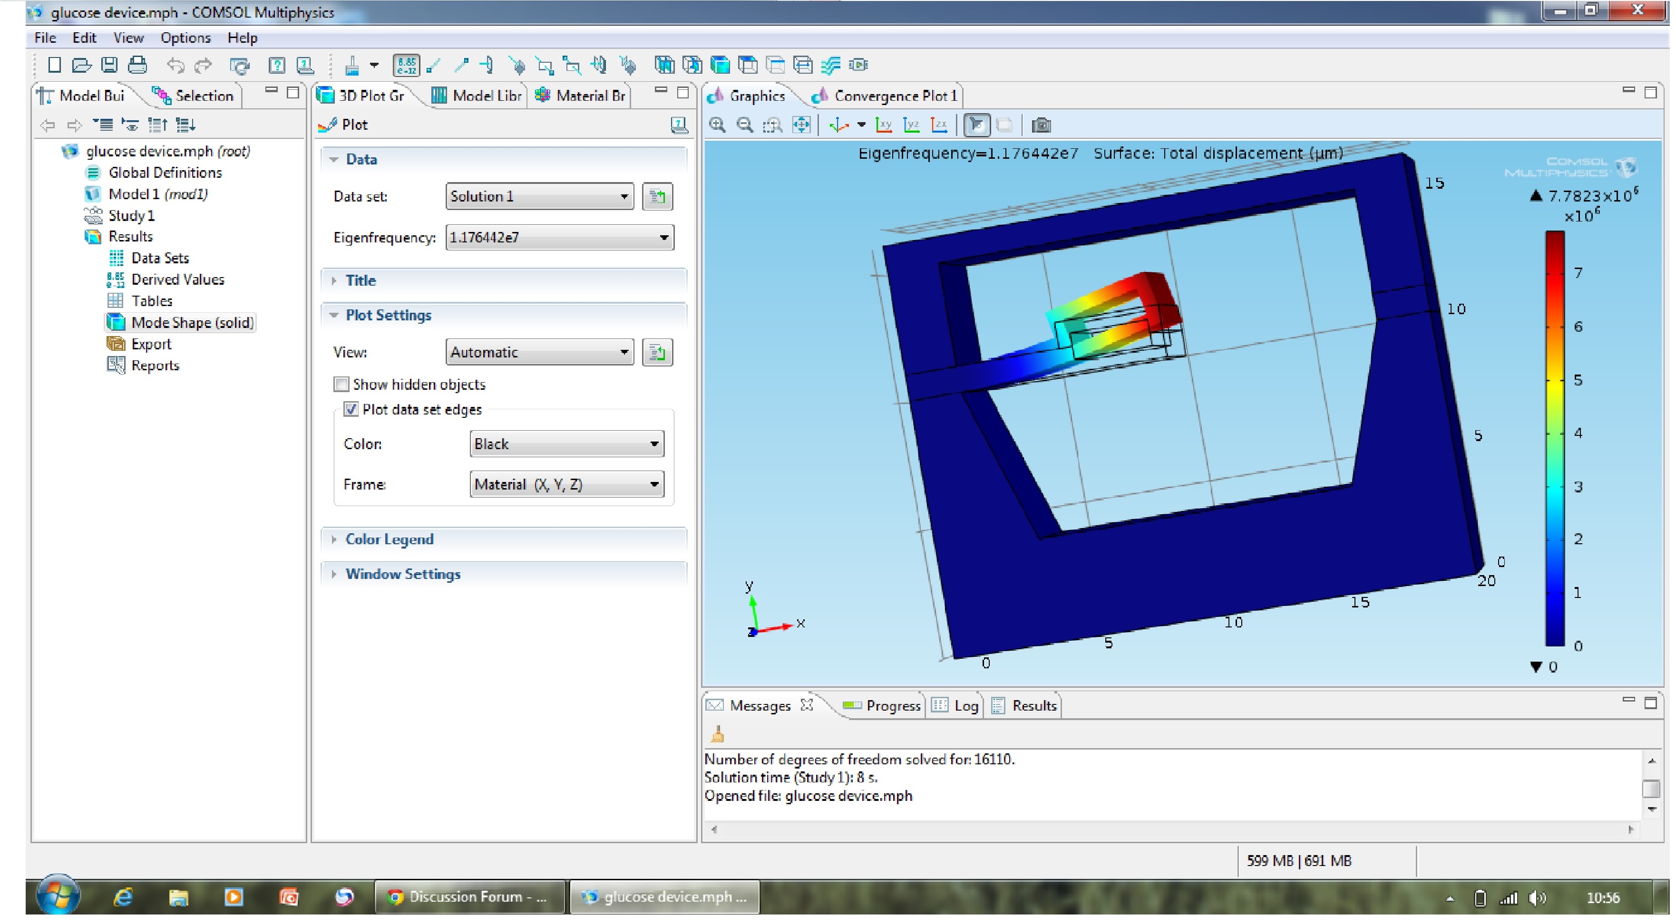Click the 3D Plot Group toolbar icon

click(720, 65)
